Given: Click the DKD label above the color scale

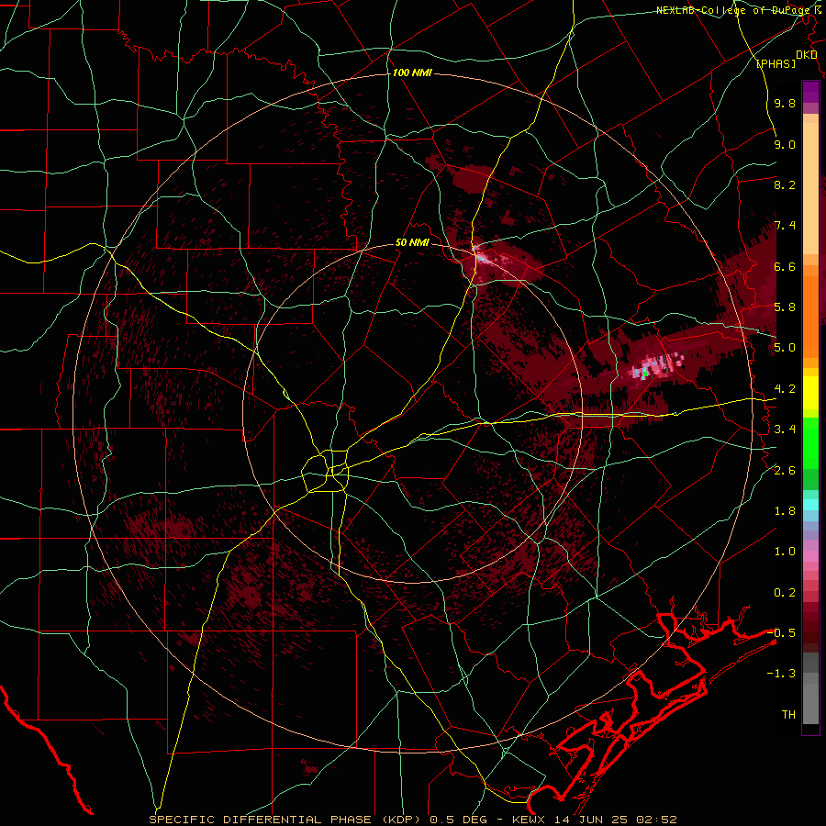Looking at the screenshot, I should [x=807, y=55].
